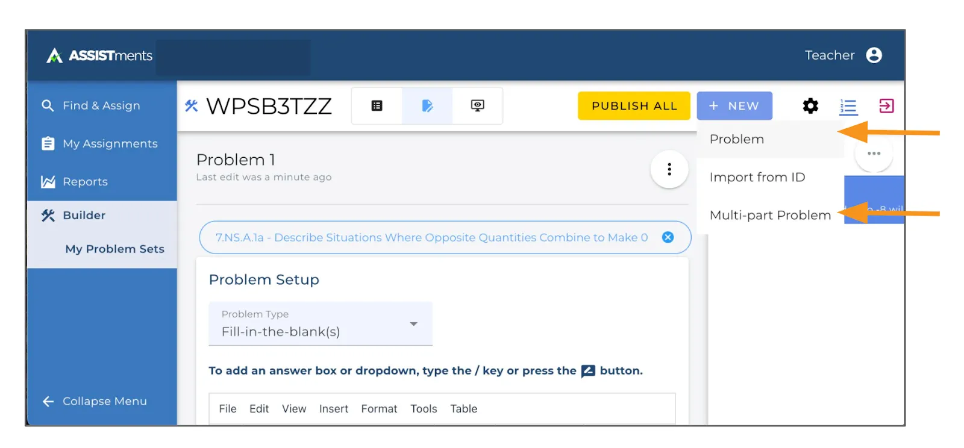Click the red exit builder icon
This screenshot has height=448, width=964.
886,106
